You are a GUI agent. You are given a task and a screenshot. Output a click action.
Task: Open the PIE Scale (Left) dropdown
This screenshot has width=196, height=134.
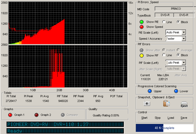[x=184, y=32]
